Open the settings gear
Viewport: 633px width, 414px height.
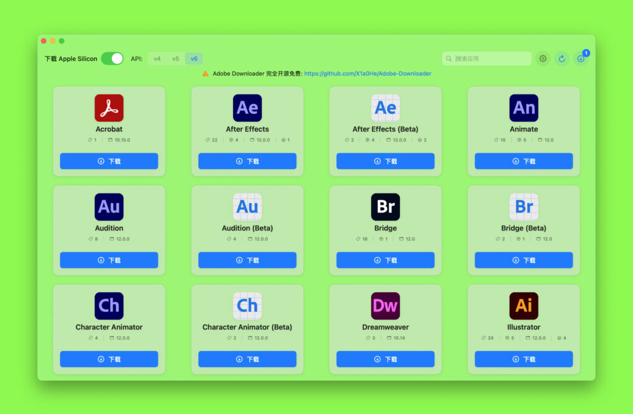543,58
